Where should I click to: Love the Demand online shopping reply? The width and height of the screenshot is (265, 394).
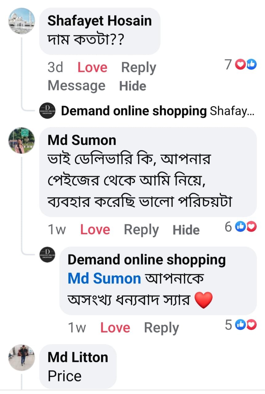click(x=115, y=328)
